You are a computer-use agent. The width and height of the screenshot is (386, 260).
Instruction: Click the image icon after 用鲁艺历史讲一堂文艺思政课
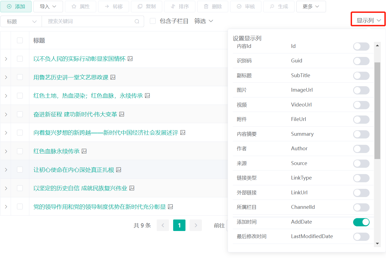pos(113,77)
